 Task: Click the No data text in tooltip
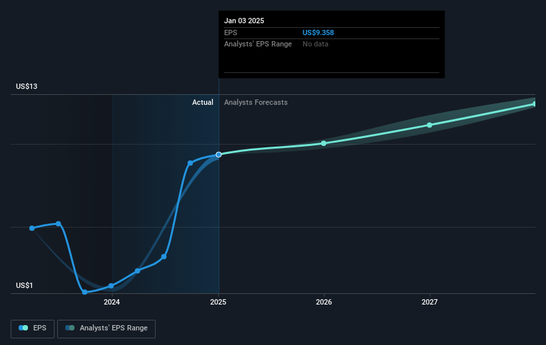click(315, 44)
